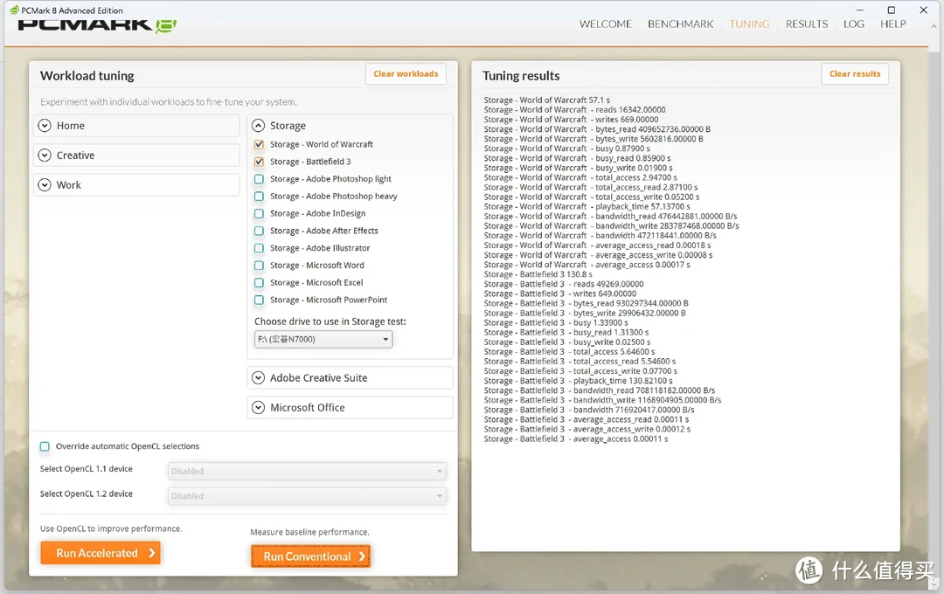Toggle Override automatic OpenCL selections
Image resolution: width=944 pixels, height=594 pixels.
[x=45, y=446]
